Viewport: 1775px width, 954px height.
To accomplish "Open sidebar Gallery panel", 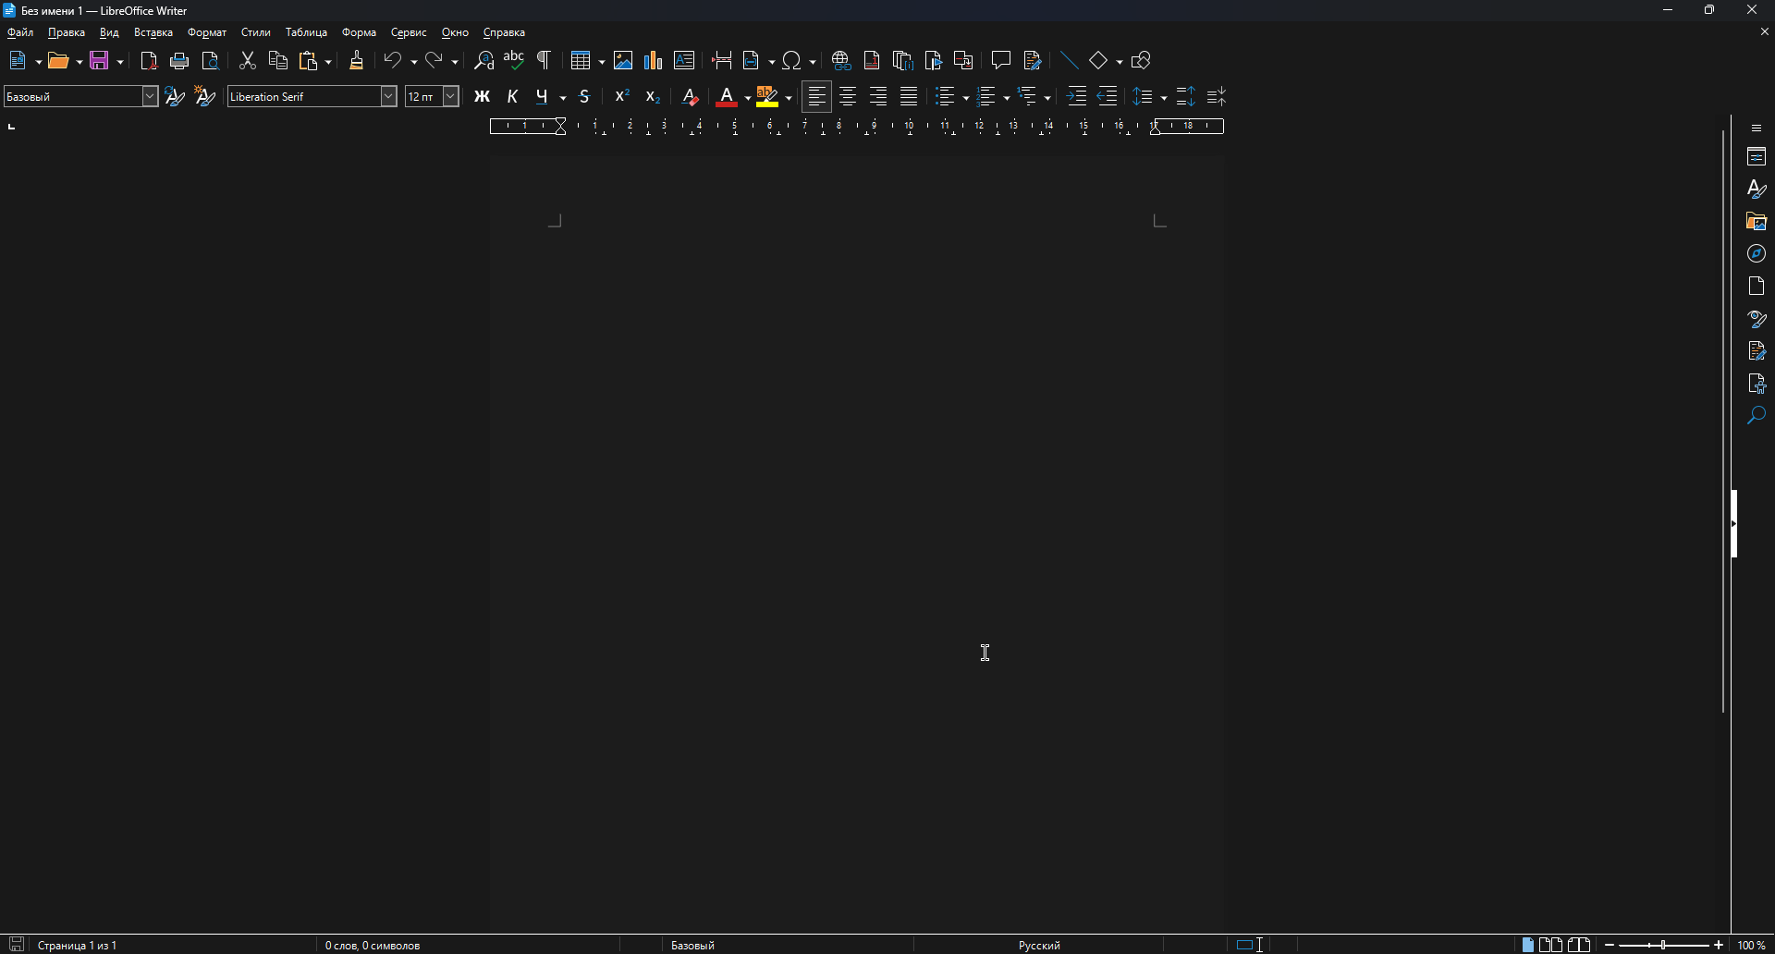I will pos(1757,222).
